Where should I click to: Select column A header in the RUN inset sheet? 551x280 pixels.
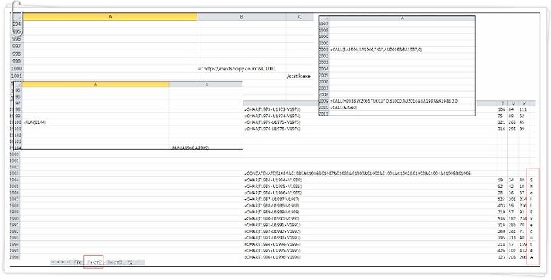pyautogui.click(x=96, y=84)
